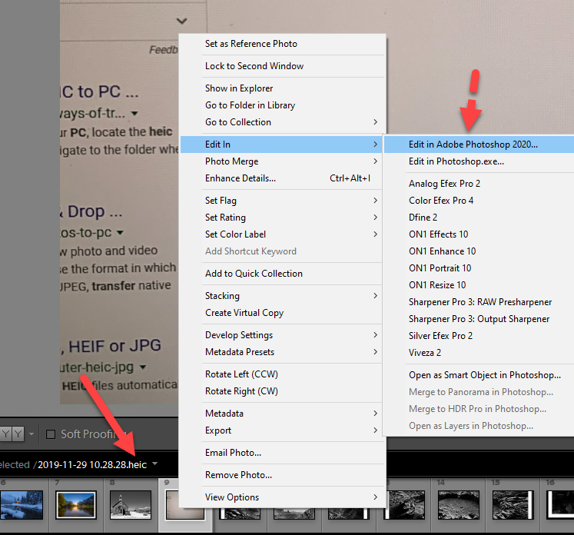Expand the Set Flag submenu

point(281,201)
